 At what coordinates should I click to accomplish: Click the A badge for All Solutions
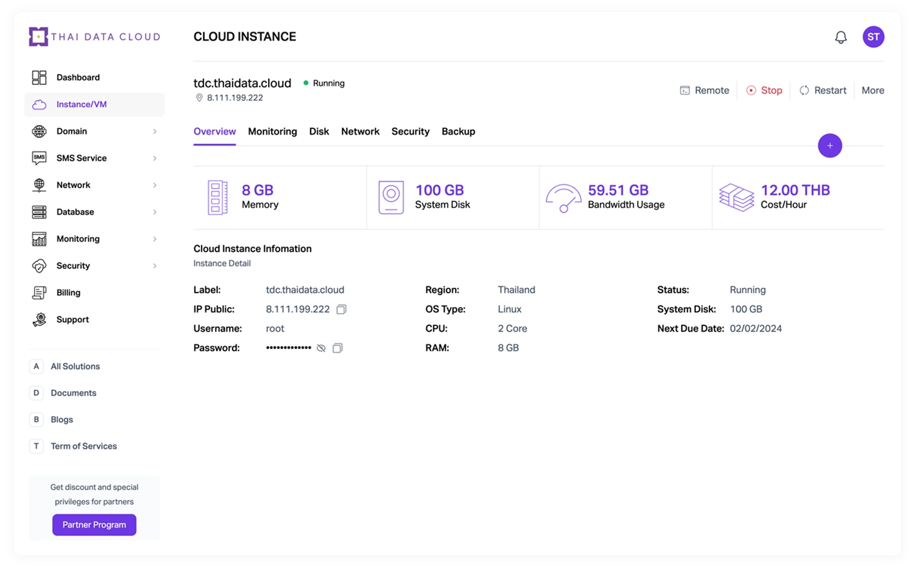click(x=36, y=367)
